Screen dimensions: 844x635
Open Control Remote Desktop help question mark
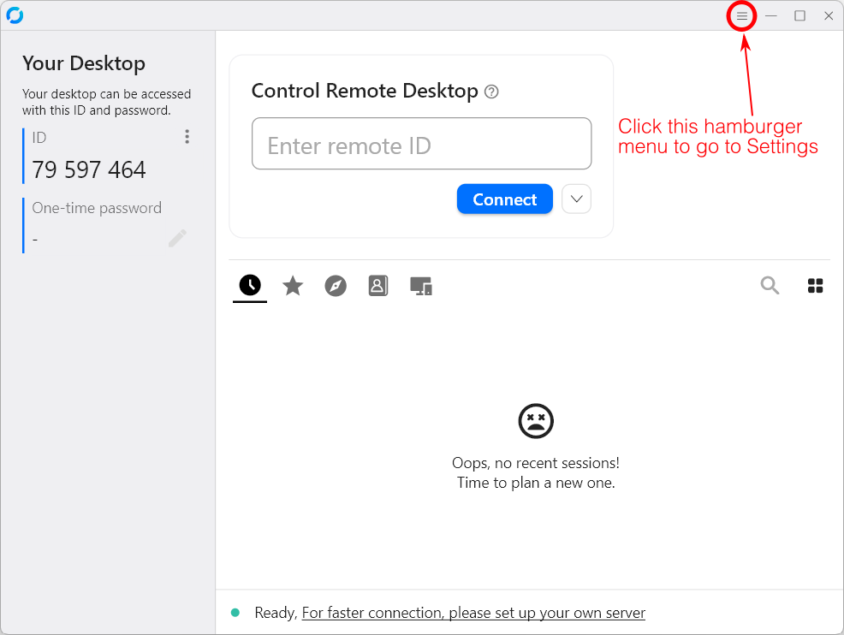[492, 91]
